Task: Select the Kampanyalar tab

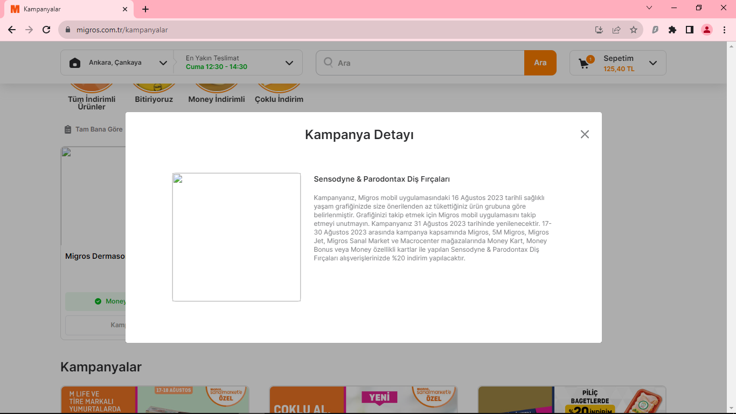Action: tap(69, 9)
